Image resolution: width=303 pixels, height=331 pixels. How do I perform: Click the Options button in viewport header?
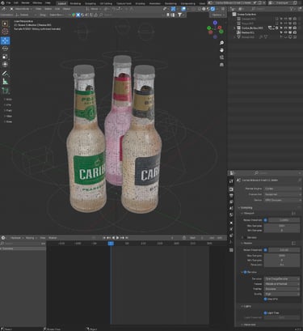217,15
